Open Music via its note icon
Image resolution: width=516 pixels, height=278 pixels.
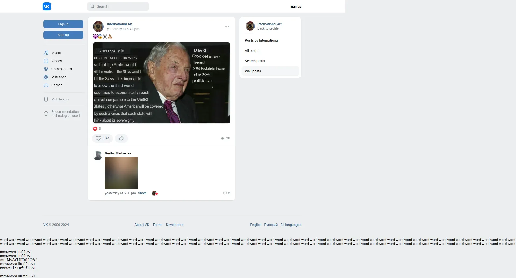tap(46, 53)
